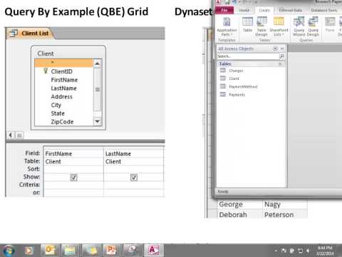Click the Criteria cell under FirstName
Image resolution: width=342 pixels, height=257 pixels.
[x=73, y=185]
